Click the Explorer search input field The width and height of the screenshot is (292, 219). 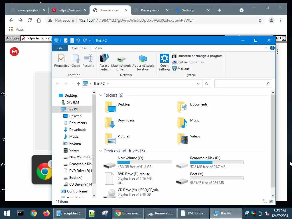pos(243,84)
